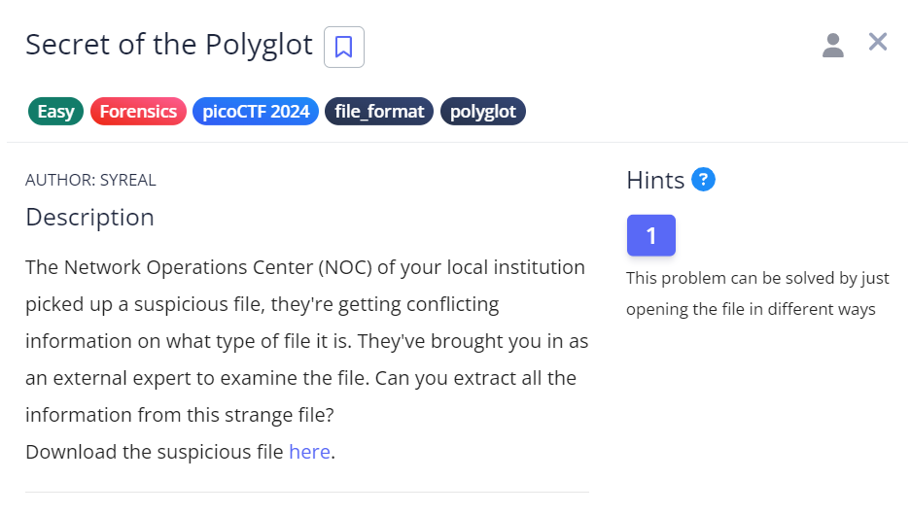Select the green Easy difficulty tag
Image resolution: width=911 pixels, height=515 pixels.
56,112
